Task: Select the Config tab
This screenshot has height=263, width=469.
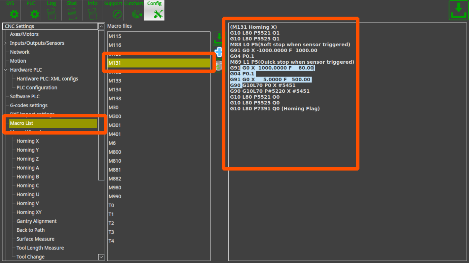Action: pos(154,10)
